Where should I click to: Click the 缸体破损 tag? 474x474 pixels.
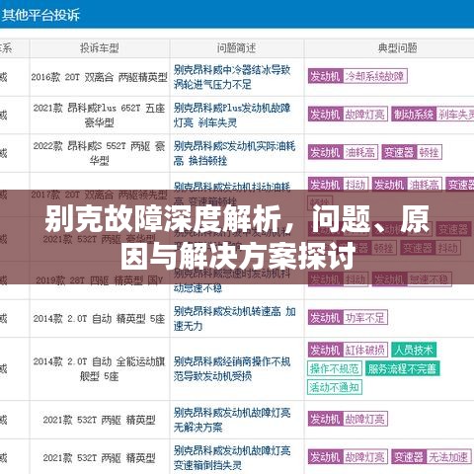click(365, 350)
